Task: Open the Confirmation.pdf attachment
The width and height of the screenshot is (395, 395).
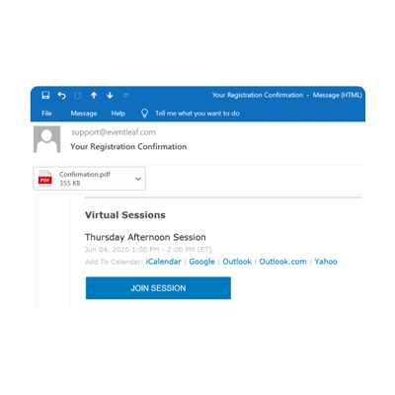Action: pos(89,179)
